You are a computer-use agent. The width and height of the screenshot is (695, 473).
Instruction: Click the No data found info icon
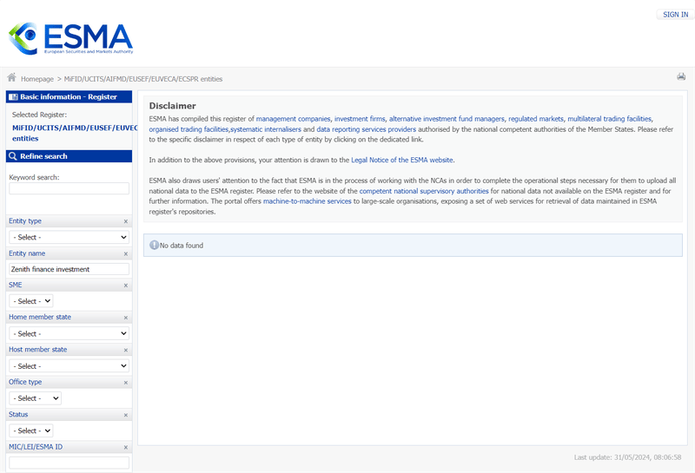click(x=154, y=245)
